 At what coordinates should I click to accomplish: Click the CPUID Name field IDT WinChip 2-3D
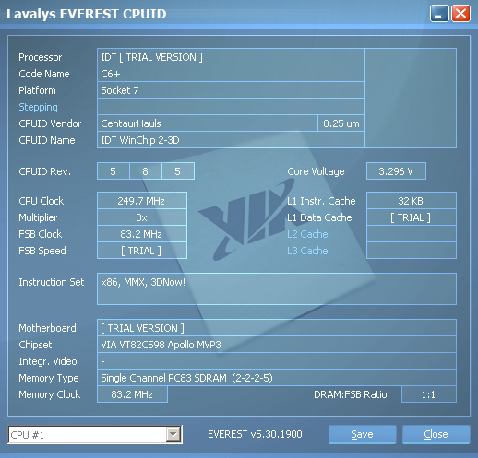(231, 140)
